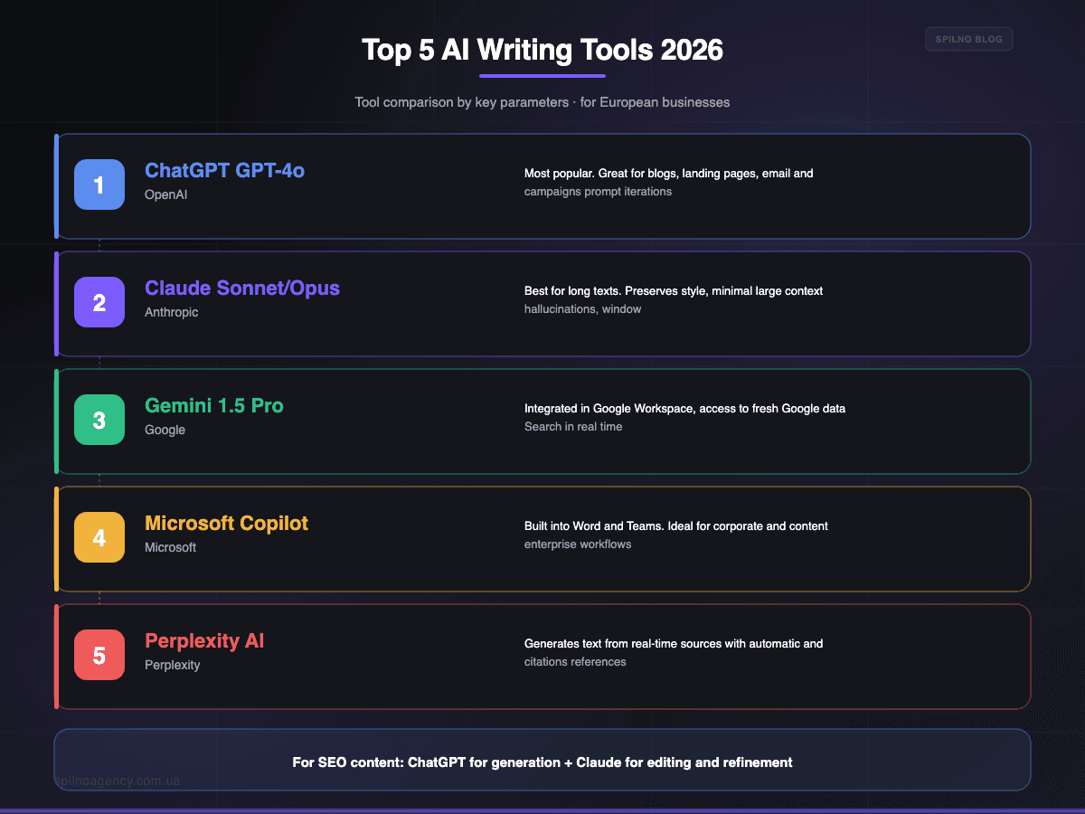1085x814 pixels.
Task: Click the 'Generates text from real-time sources' description
Action: [674, 643]
